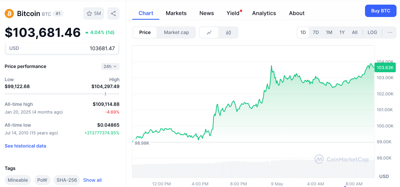Click the low-high price range slider bar
This screenshot has width=400, height=187.
(62, 94)
